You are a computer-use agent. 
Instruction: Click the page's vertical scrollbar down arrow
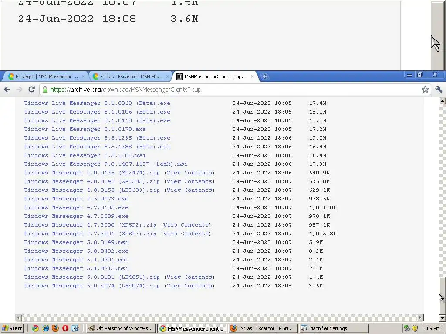443,318
